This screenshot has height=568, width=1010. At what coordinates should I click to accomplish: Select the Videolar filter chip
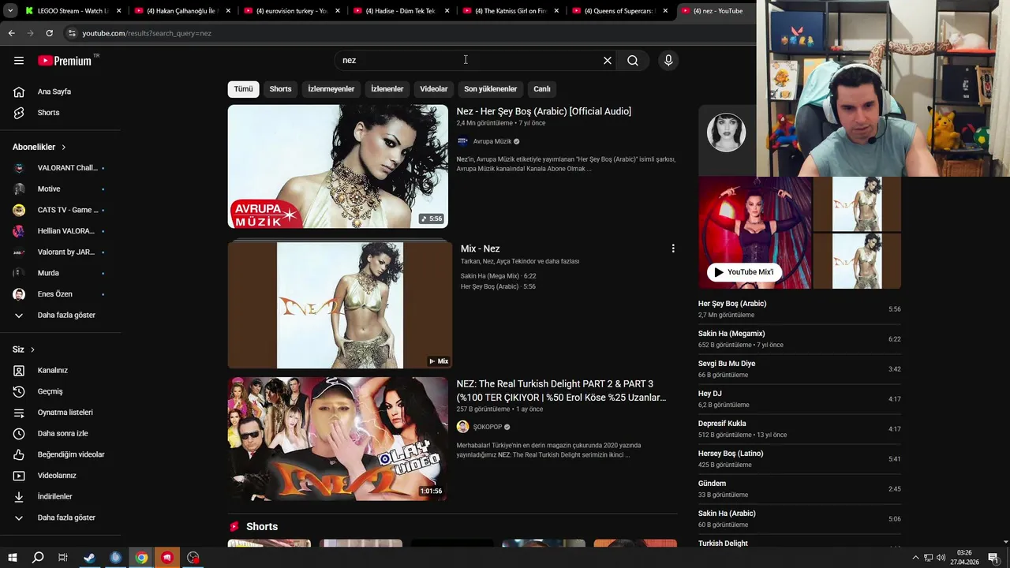[433, 89]
